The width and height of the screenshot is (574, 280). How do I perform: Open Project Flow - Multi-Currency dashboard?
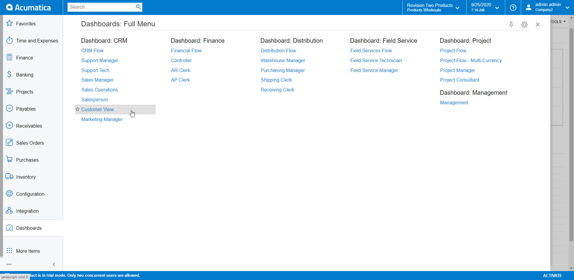coord(471,60)
